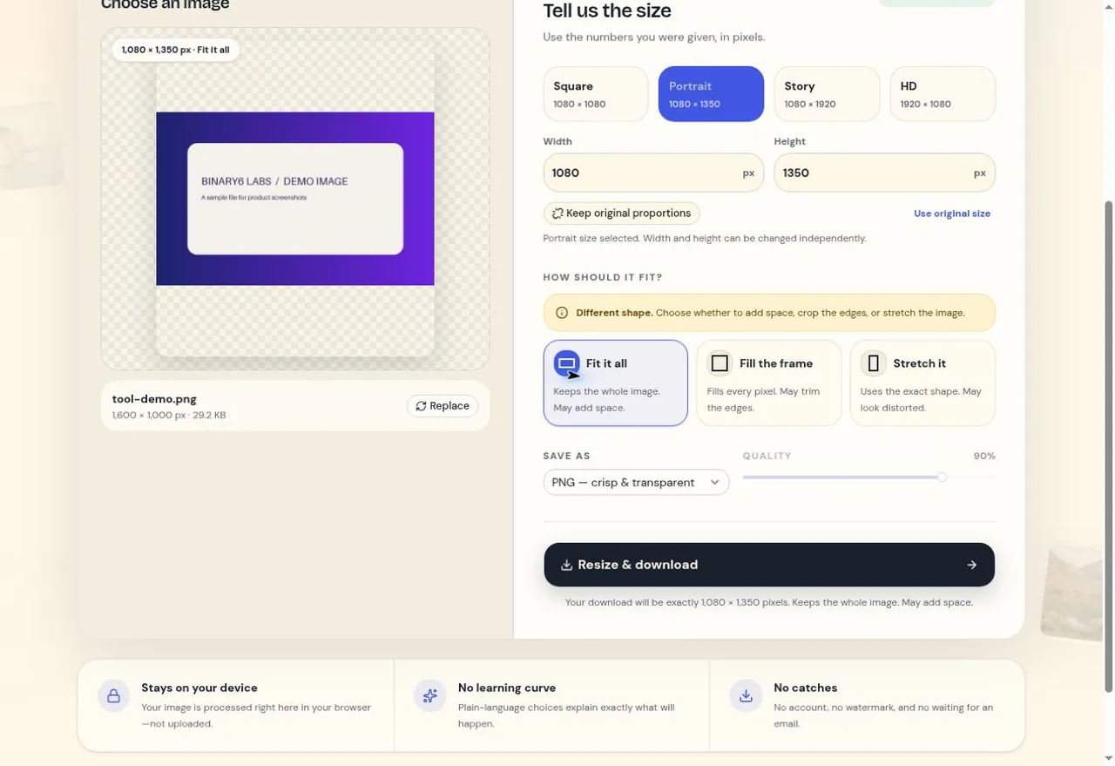Select the Fit it all icon
The image size is (1115, 766).
566,363
